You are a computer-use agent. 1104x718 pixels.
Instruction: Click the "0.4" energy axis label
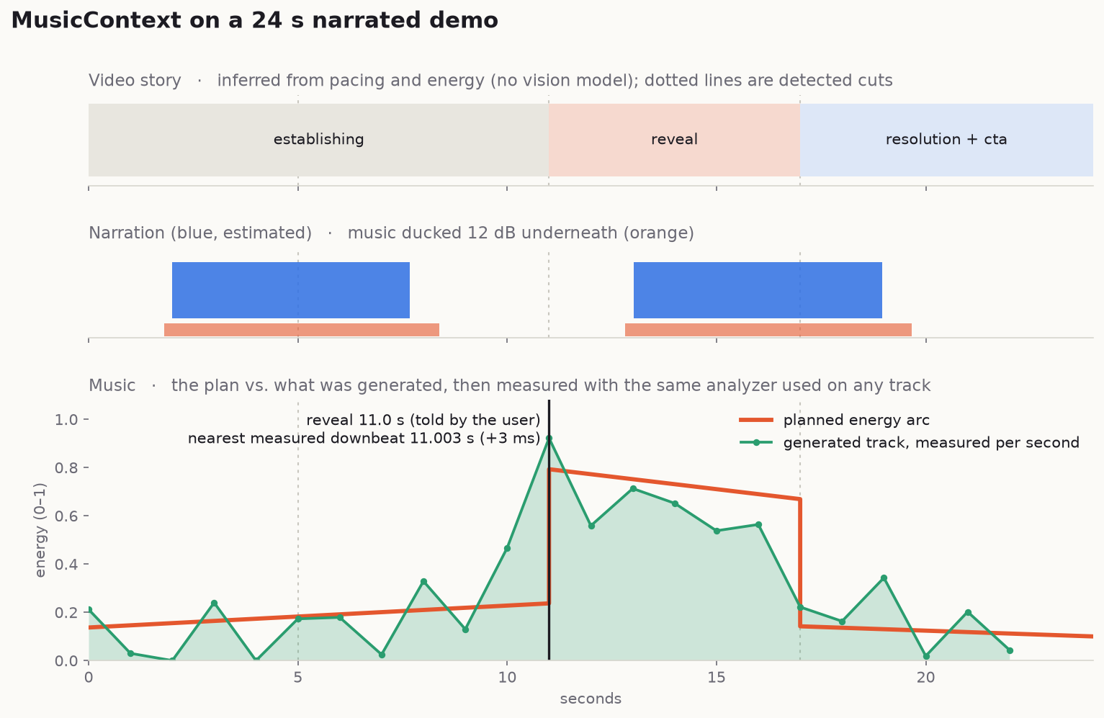(66, 565)
